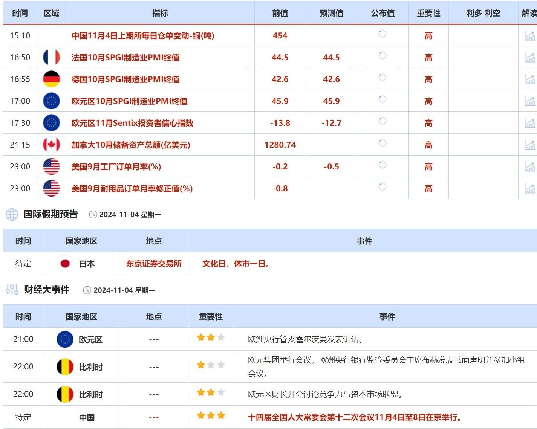Click the globe icon next to 国际假期预告

pos(11,214)
